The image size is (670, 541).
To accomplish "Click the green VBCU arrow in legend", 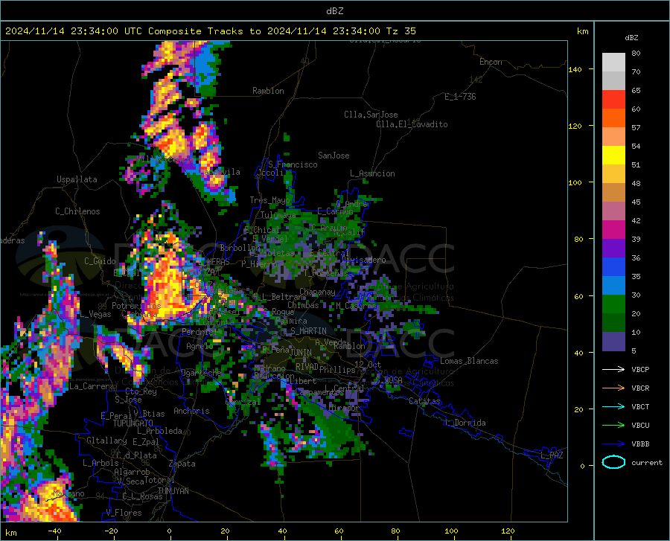I will point(613,425).
